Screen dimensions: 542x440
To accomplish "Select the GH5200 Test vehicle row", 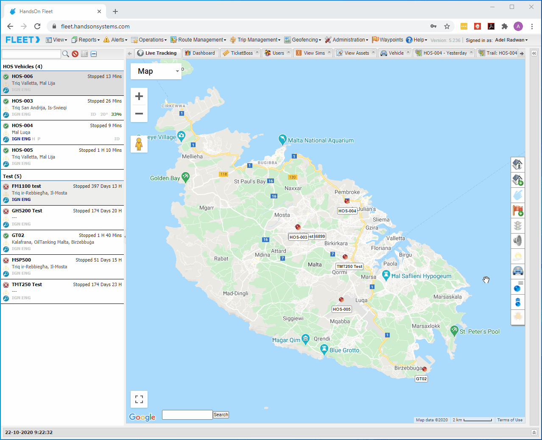I will coord(62,217).
